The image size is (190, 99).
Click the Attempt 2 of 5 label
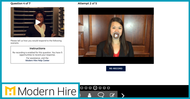pos(87,3)
